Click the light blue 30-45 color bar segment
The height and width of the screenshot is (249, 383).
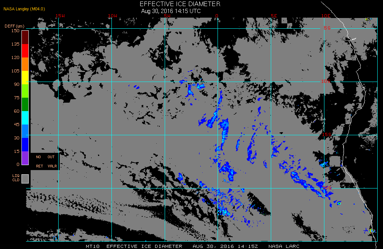click(25, 131)
